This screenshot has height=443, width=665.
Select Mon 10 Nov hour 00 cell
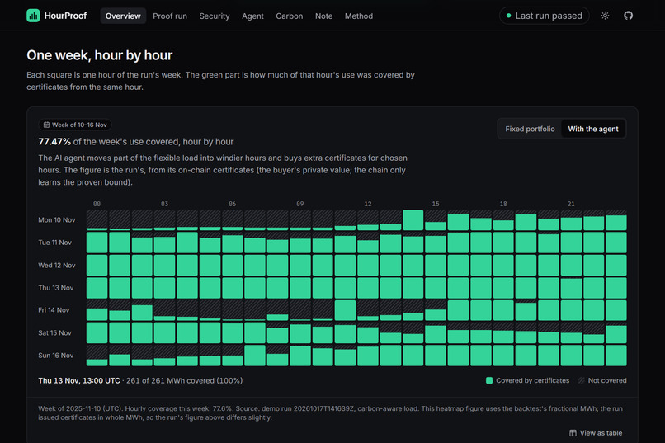[97, 220]
